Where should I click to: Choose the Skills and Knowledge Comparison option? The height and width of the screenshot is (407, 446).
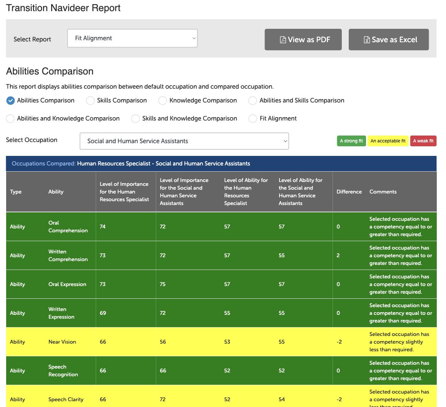pyautogui.click(x=135, y=118)
